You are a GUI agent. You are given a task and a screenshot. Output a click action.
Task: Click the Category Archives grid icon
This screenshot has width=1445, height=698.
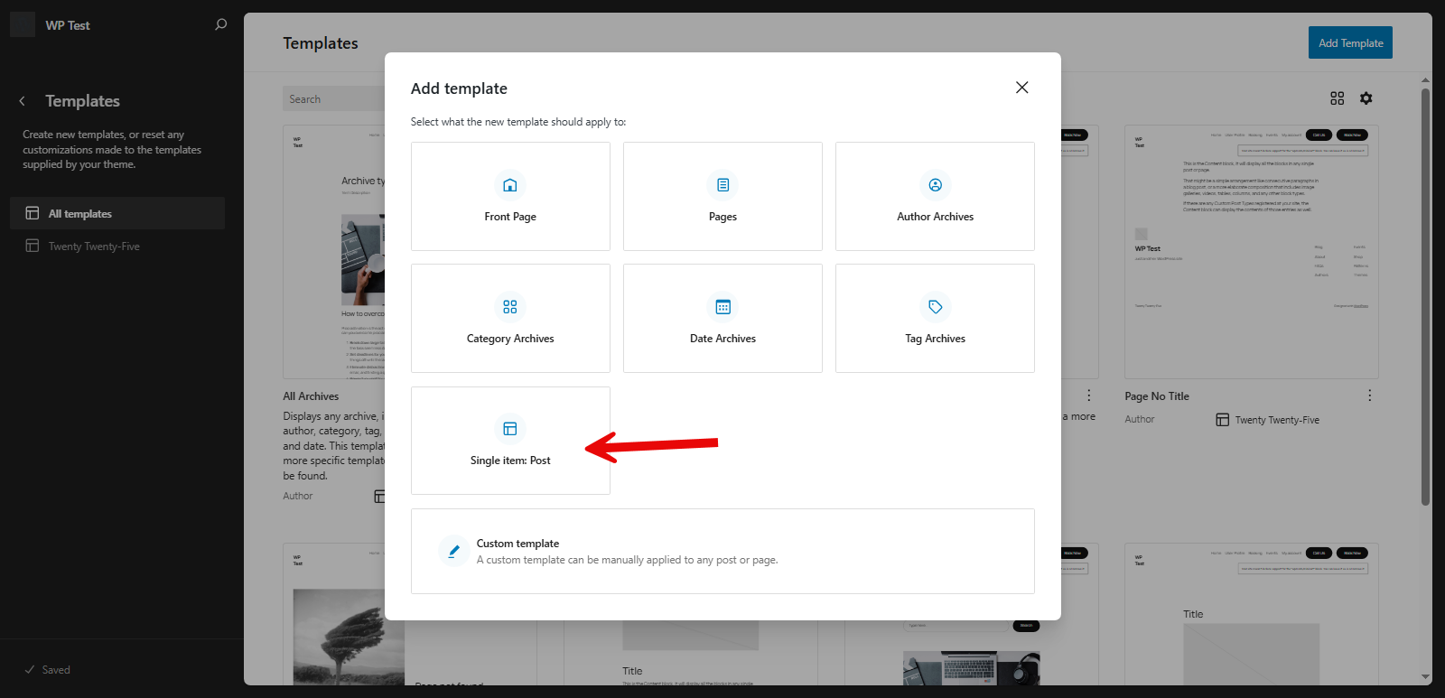pyautogui.click(x=510, y=307)
